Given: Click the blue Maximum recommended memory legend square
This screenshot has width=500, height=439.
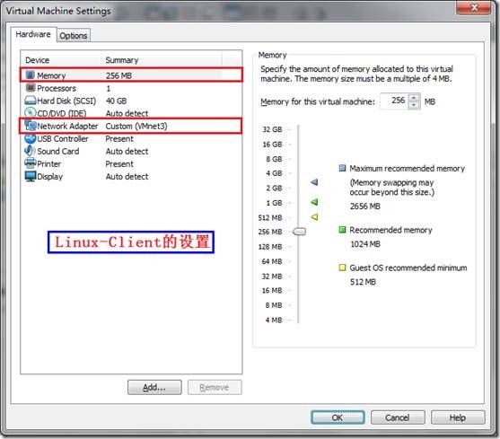Looking at the screenshot, I should pos(342,168).
